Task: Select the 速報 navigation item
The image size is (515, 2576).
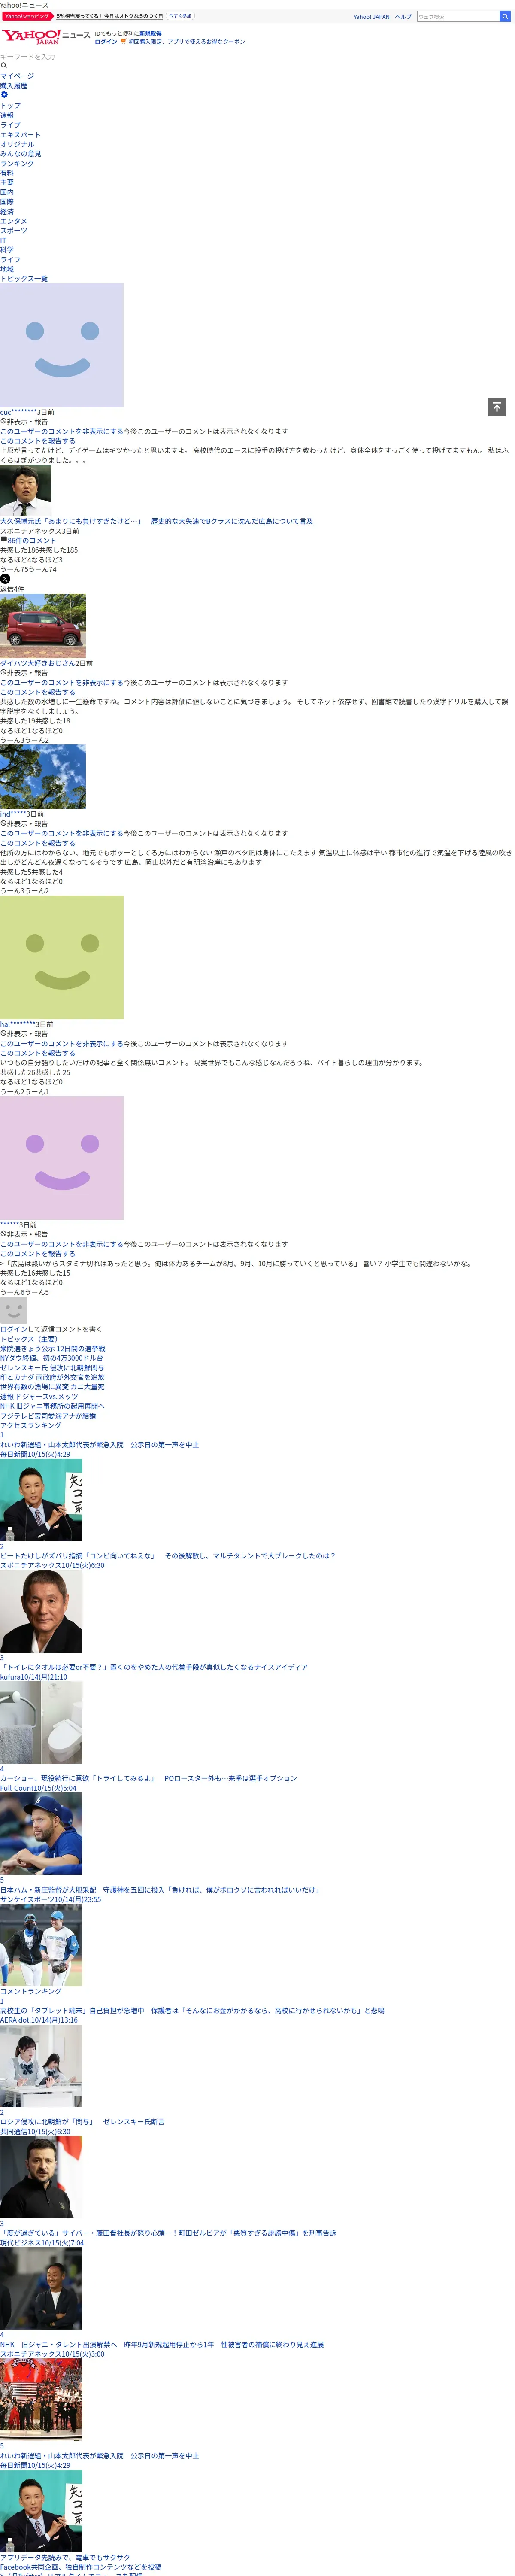Action: (7, 115)
